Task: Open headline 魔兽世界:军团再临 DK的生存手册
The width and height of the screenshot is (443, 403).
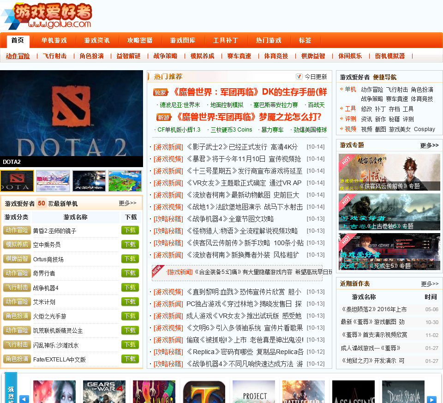Action: (250, 92)
